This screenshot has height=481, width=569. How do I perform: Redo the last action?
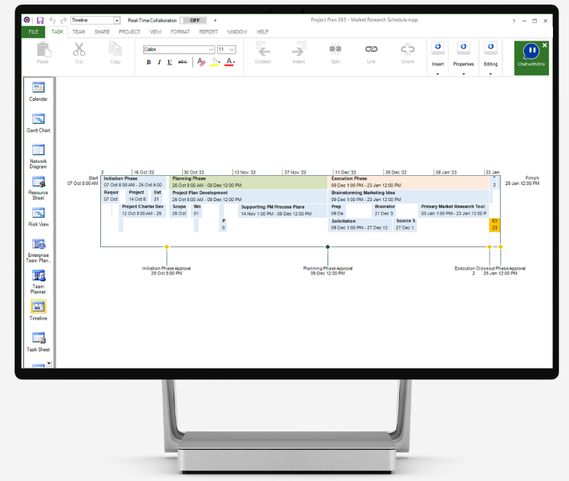pos(63,21)
